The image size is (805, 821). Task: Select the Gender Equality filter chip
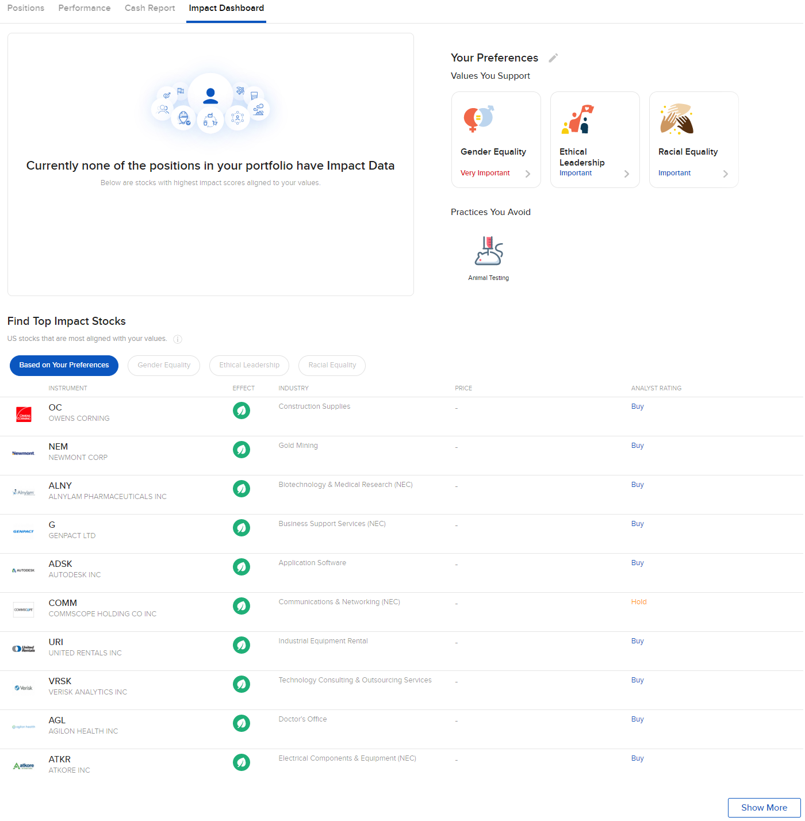pyautogui.click(x=164, y=366)
